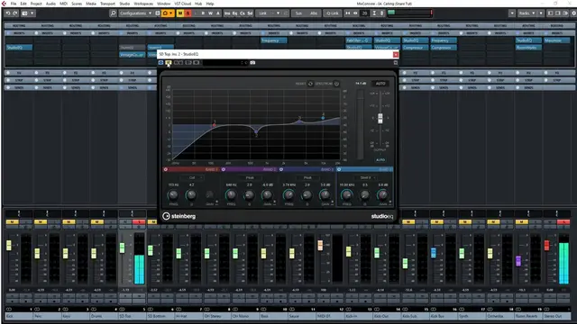577x324 pixels.
Task: Toggle Band 3 power button
Action: click(281, 169)
